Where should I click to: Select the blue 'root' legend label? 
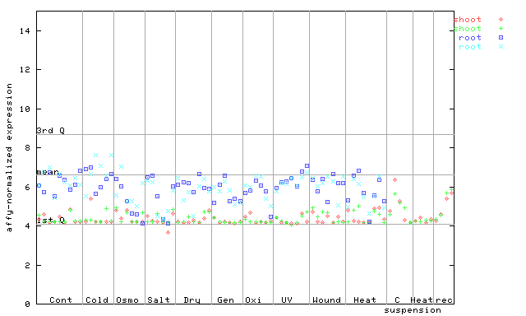click(470, 38)
